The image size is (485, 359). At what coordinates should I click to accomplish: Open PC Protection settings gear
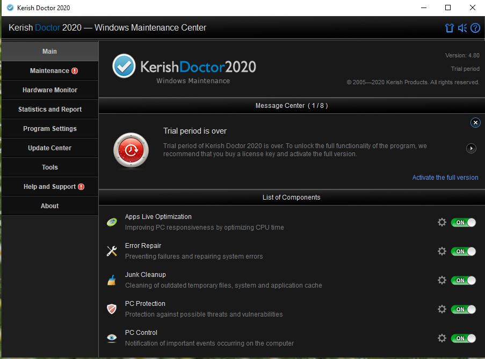click(x=442, y=309)
